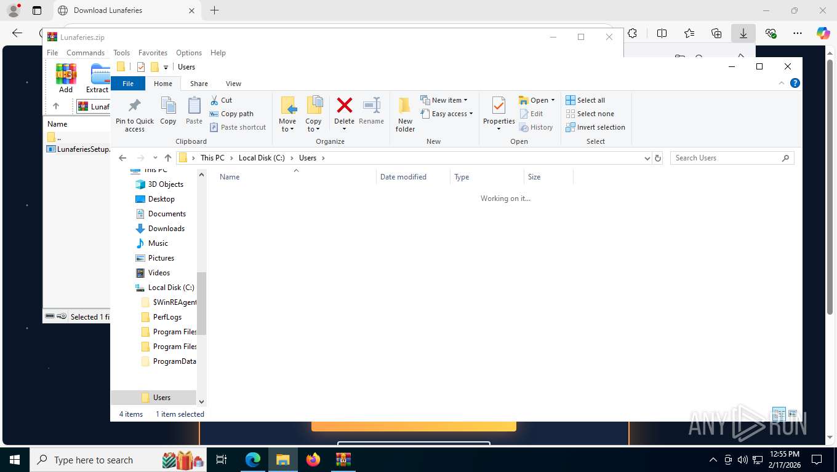Switch to large icons view icon
837x472 pixels.
[x=792, y=414]
